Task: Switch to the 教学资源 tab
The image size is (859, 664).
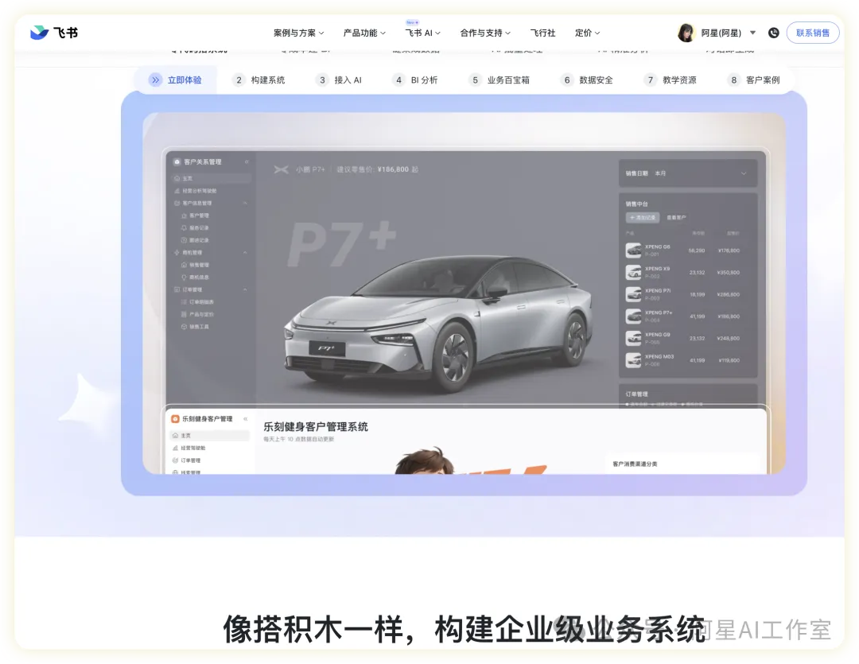Action: [670, 80]
